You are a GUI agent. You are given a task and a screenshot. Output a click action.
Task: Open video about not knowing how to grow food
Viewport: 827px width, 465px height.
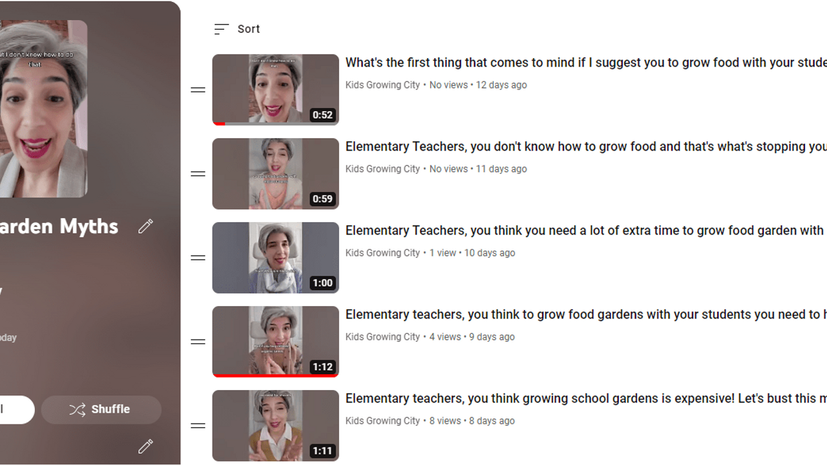[586, 147]
